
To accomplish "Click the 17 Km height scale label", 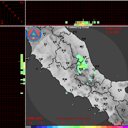I will (x=3, y=3).
